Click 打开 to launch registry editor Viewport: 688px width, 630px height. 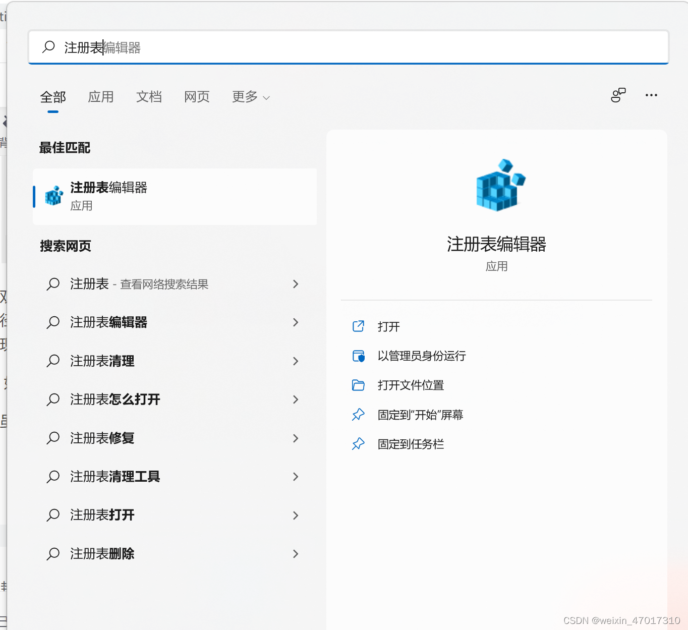[x=389, y=327]
